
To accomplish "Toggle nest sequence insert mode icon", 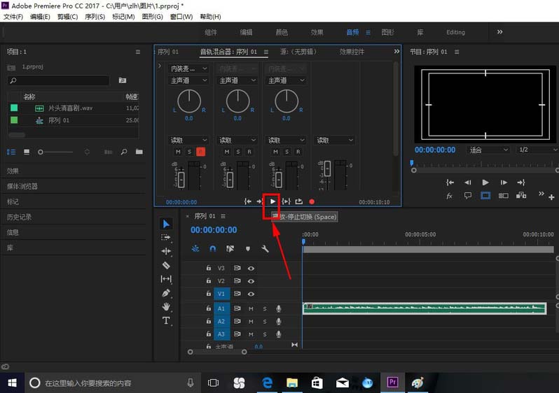I will click(x=195, y=248).
